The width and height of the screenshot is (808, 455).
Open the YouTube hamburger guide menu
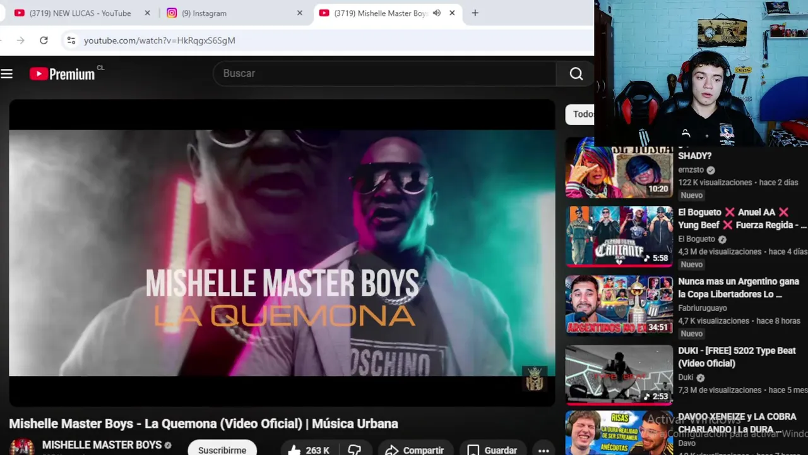click(7, 74)
